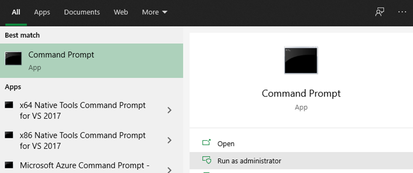Choose Run as administrator action
This screenshot has height=173, width=413.
pyautogui.click(x=249, y=161)
